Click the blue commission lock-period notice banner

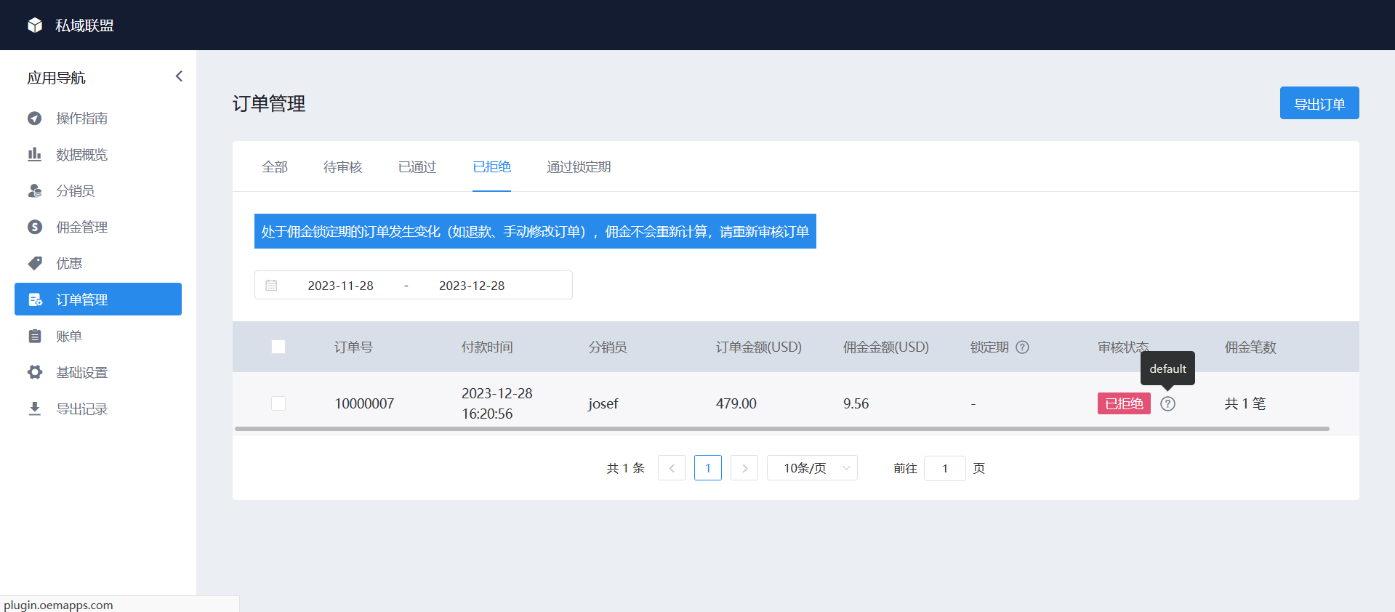coord(535,231)
